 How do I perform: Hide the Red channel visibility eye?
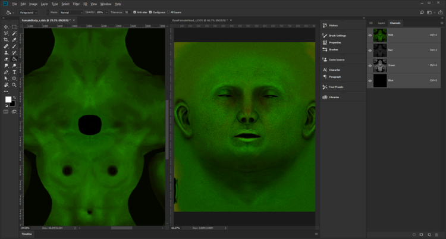tap(370, 51)
